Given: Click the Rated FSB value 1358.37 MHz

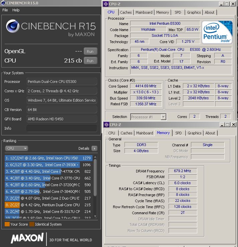Looking at the screenshot, I should pos(146,104).
